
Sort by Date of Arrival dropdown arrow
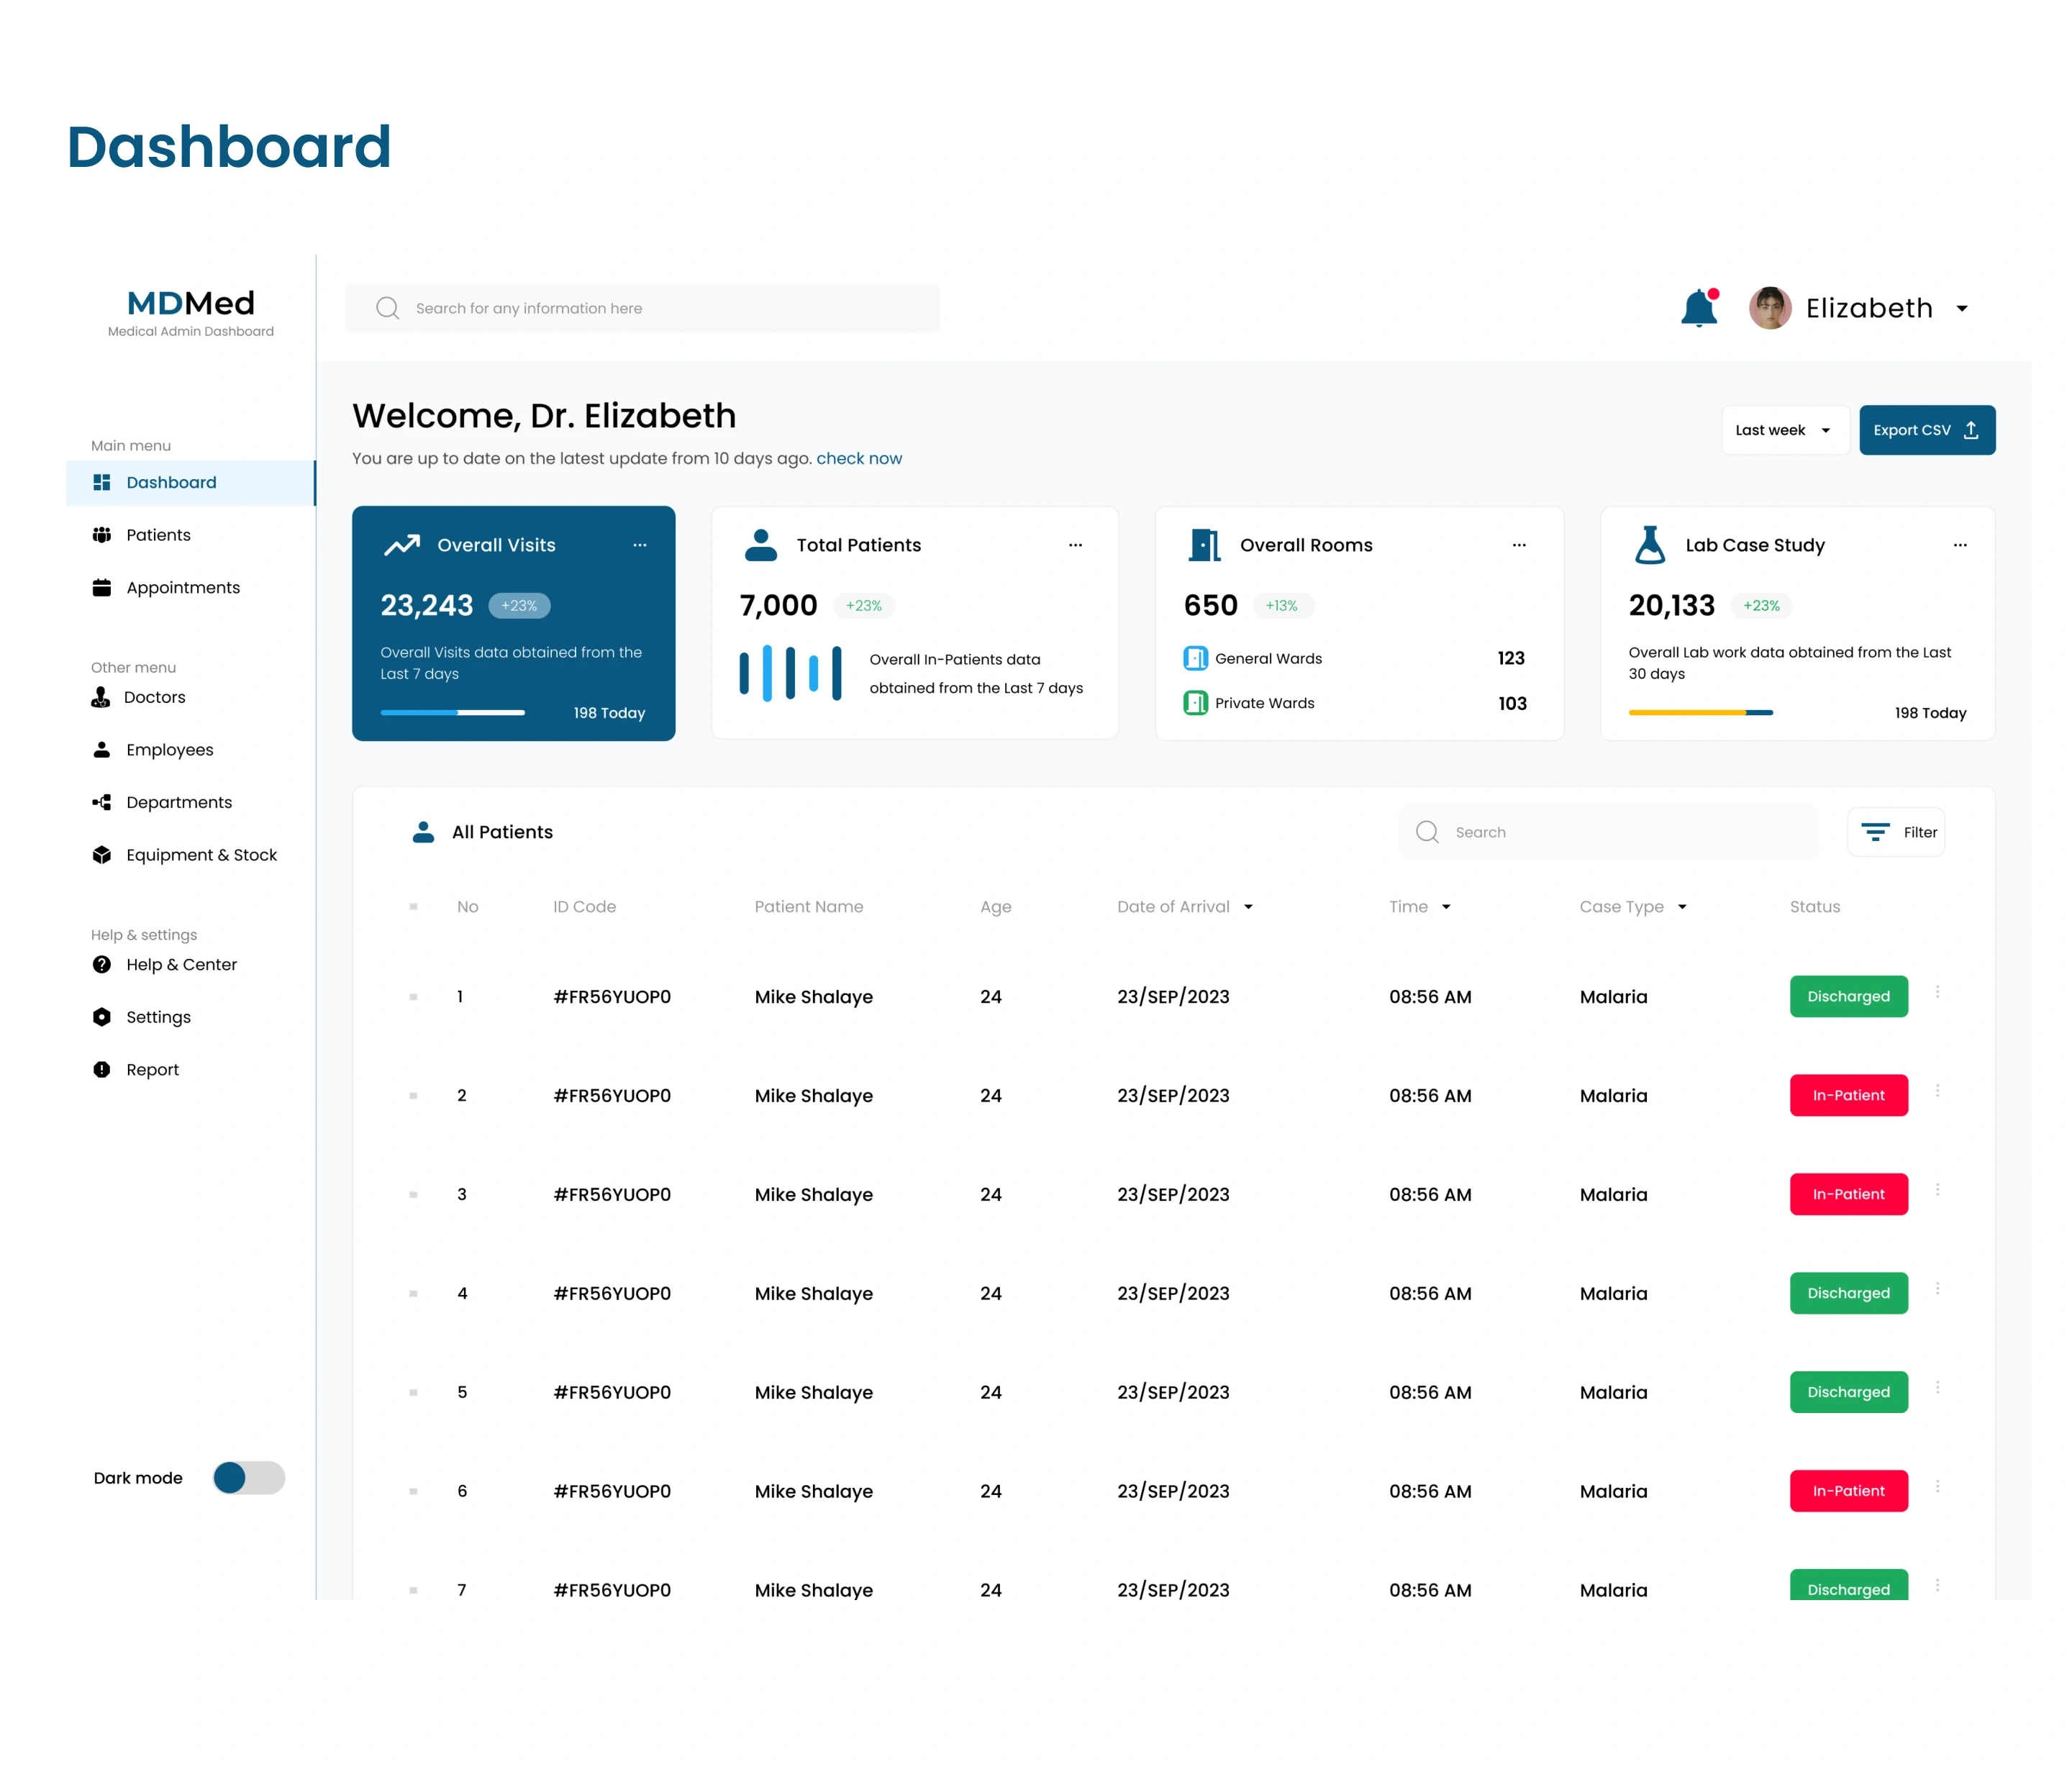[x=1248, y=907]
